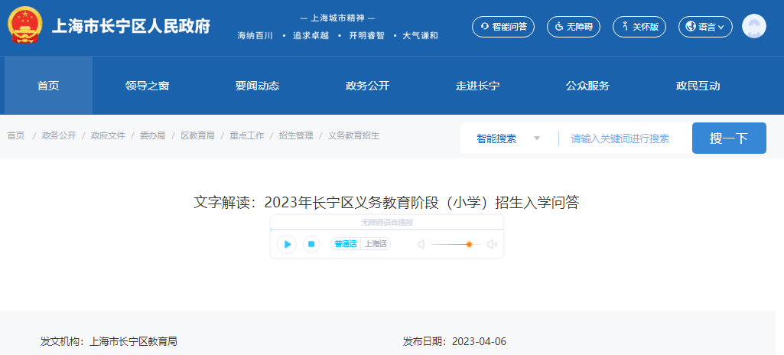784x355 pixels.
Task: Mute using the low-volume speaker icon
Action: (x=421, y=244)
